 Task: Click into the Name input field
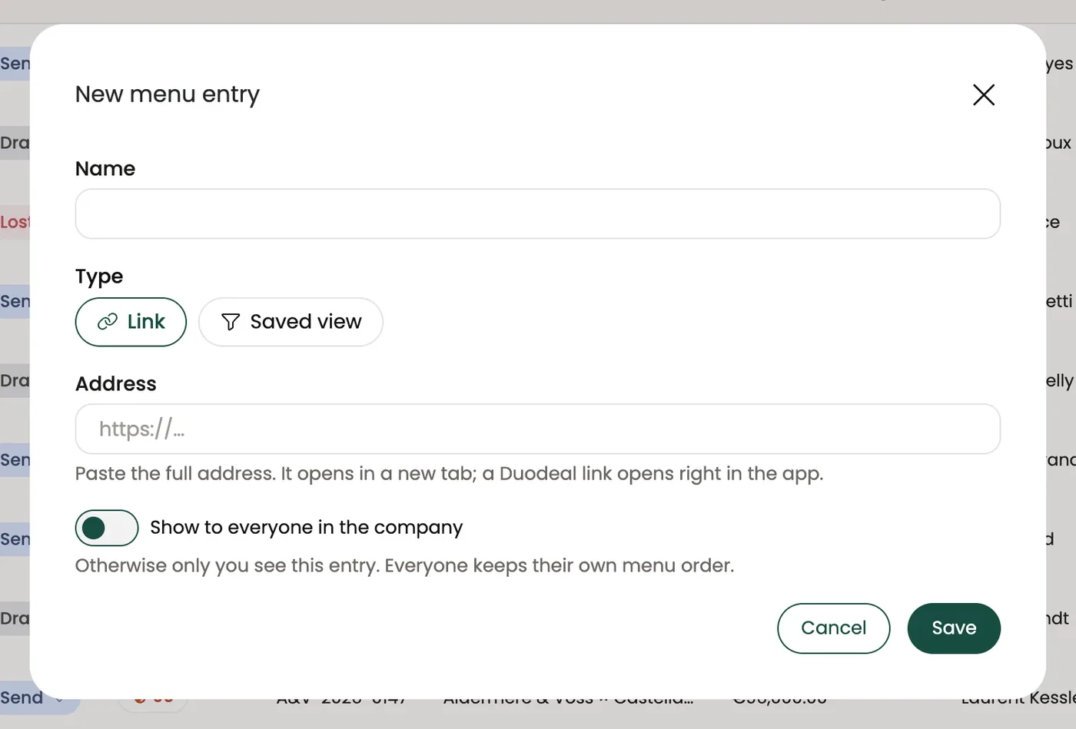[538, 214]
